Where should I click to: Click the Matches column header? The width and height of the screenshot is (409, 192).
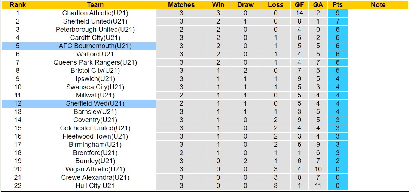point(181,5)
